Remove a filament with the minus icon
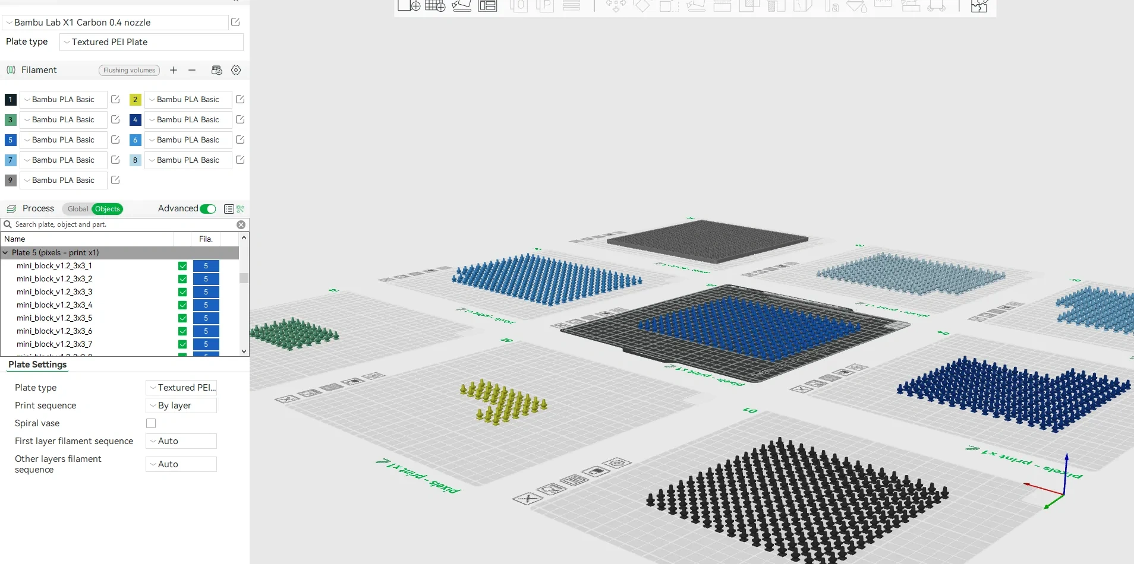Image resolution: width=1134 pixels, height=564 pixels. pos(192,70)
